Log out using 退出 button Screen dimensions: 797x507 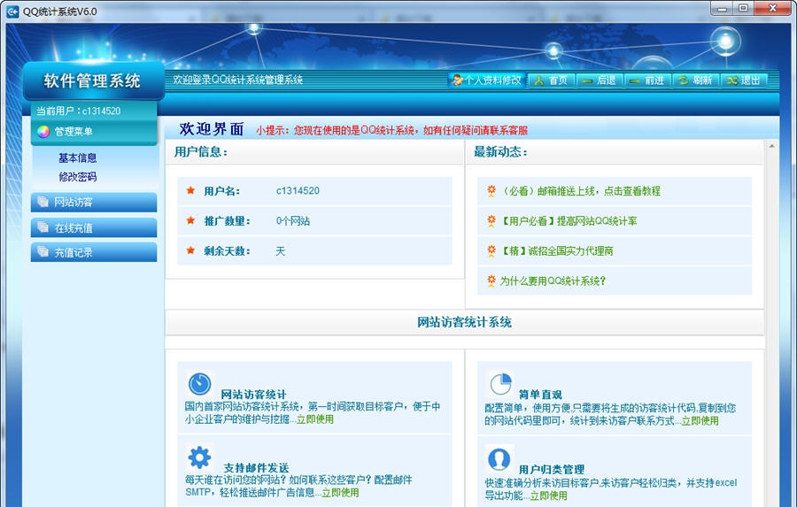(744, 81)
